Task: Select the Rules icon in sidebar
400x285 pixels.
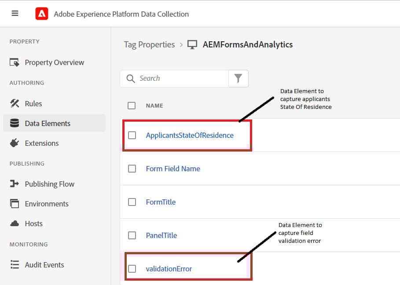Action: tap(14, 103)
